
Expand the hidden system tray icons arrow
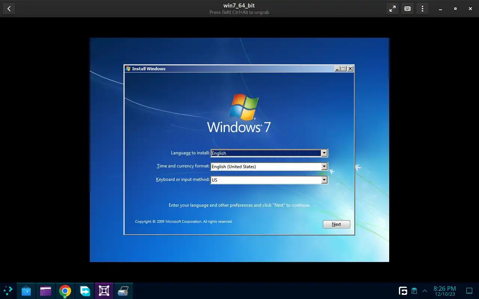tap(425, 291)
